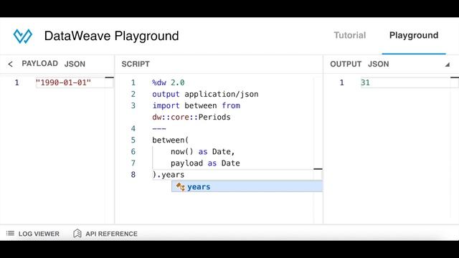This screenshot has height=258, width=459.
Task: Select the years autocomplete suggestion
Action: [247, 186]
